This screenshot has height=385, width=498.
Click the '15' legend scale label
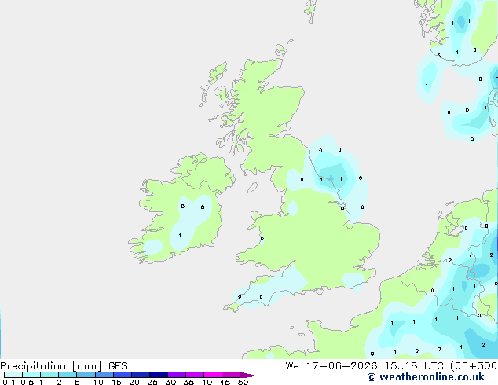click(116, 382)
